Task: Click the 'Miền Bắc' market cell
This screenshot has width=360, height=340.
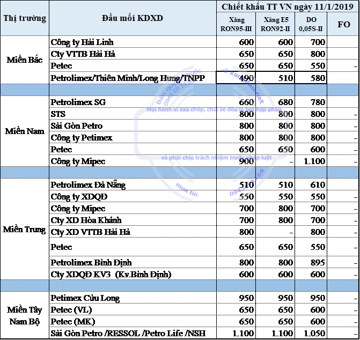Action: click(25, 60)
